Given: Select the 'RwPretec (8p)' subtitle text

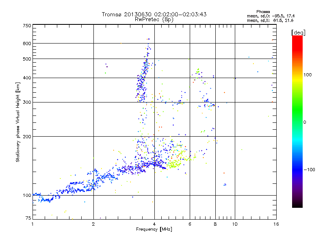Looking at the screenshot, I should pyautogui.click(x=154, y=20).
